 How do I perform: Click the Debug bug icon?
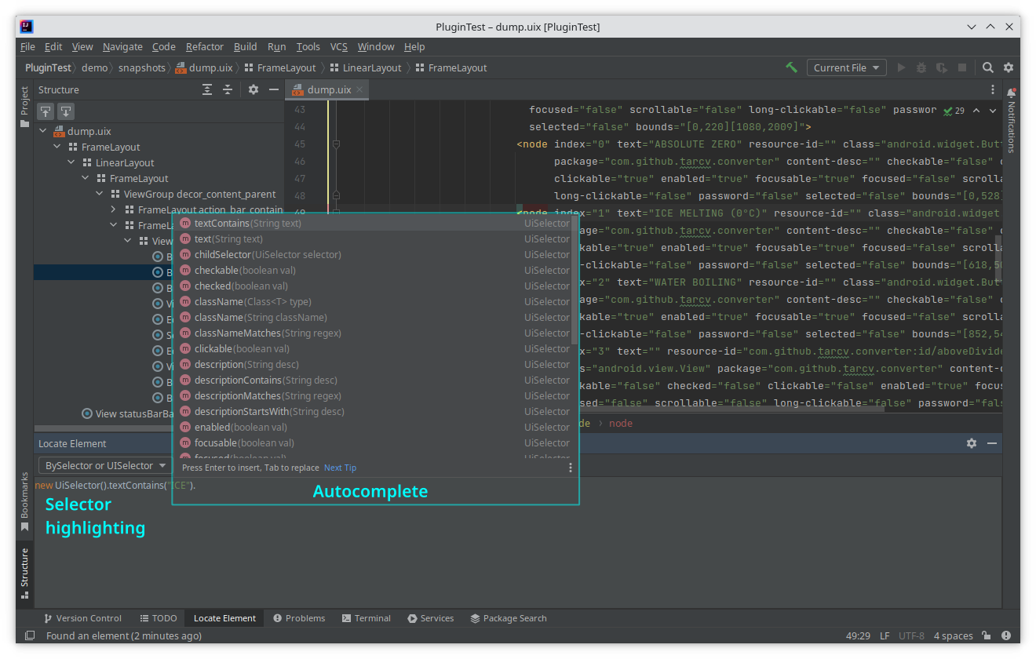(921, 67)
